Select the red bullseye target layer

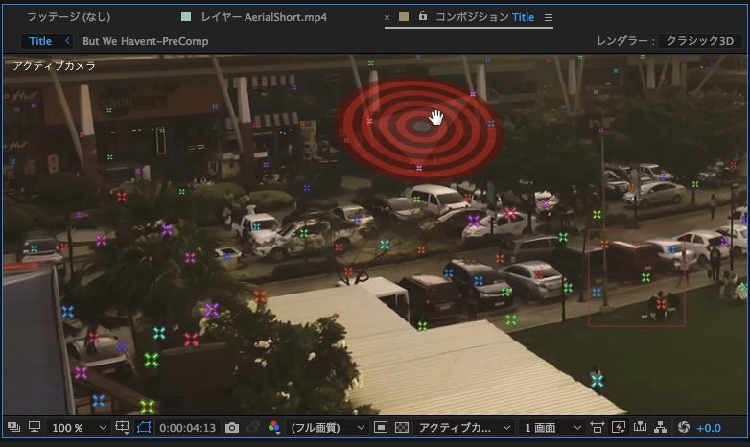420,128
